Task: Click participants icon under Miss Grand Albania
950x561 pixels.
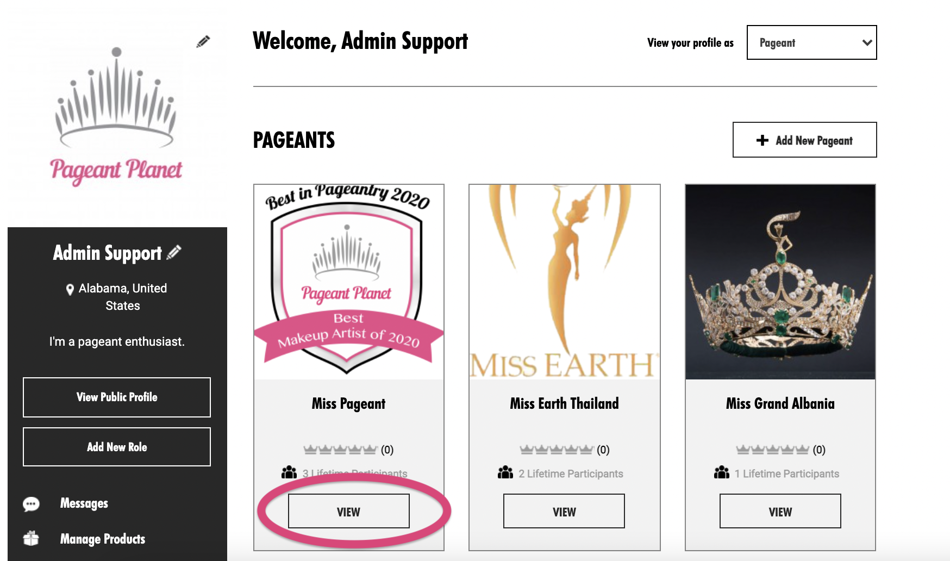Action: point(722,472)
